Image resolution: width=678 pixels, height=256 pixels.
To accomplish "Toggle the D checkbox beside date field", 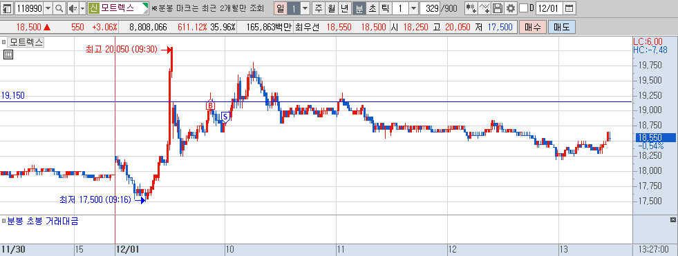I will click(x=524, y=8).
